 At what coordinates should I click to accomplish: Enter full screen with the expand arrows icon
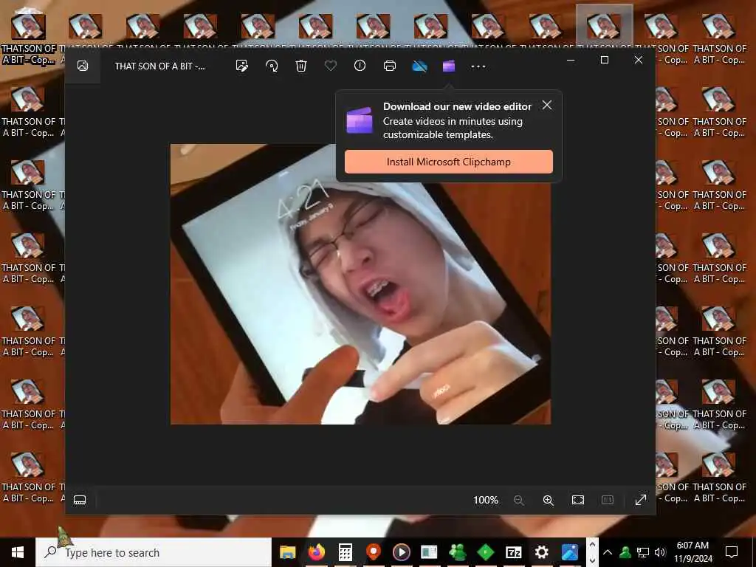tap(641, 500)
